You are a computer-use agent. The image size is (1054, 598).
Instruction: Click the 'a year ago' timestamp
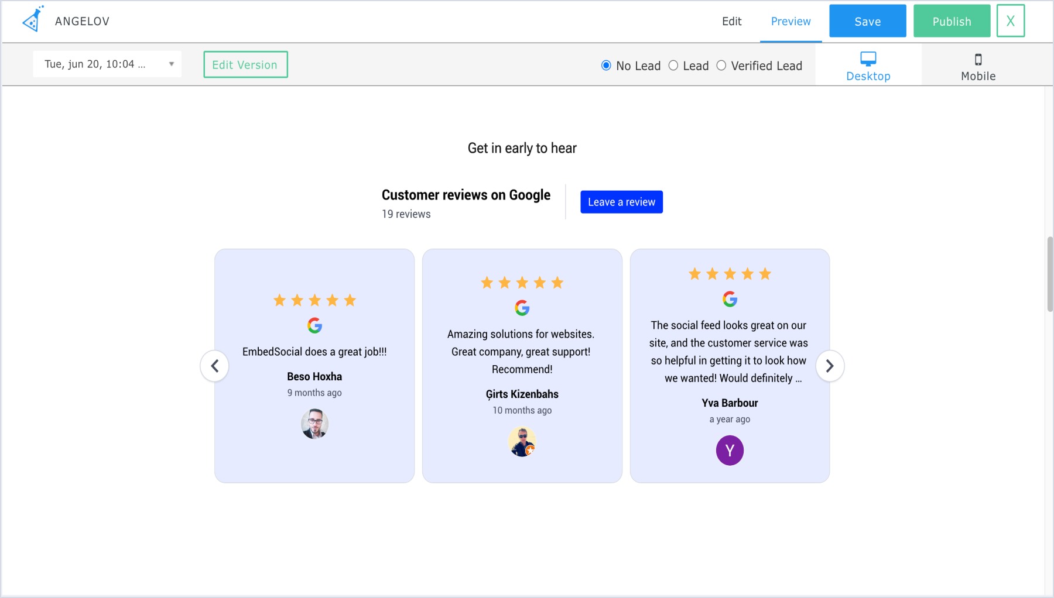point(730,419)
